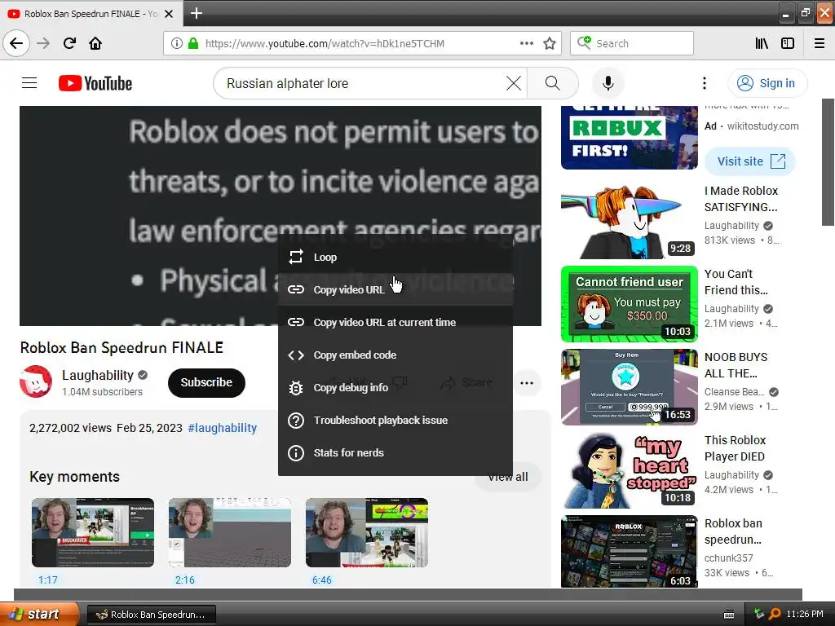Open 'my heart stopped' video thumbnail

click(x=629, y=470)
